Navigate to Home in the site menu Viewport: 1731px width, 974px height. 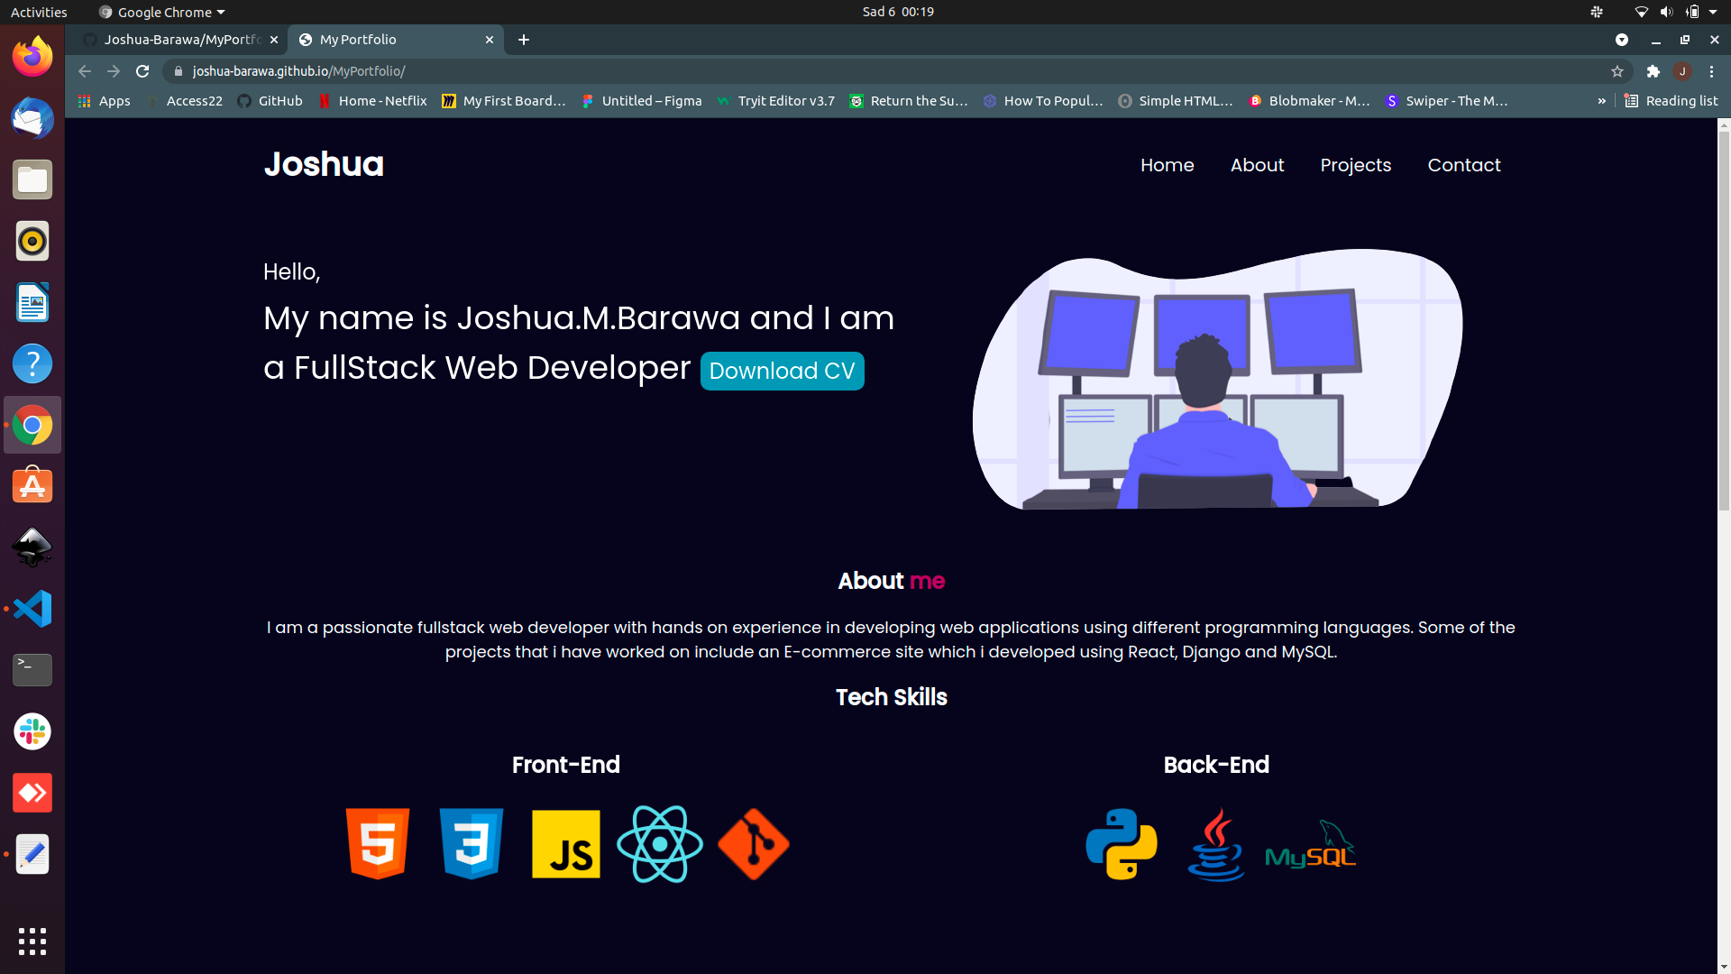[1168, 165]
